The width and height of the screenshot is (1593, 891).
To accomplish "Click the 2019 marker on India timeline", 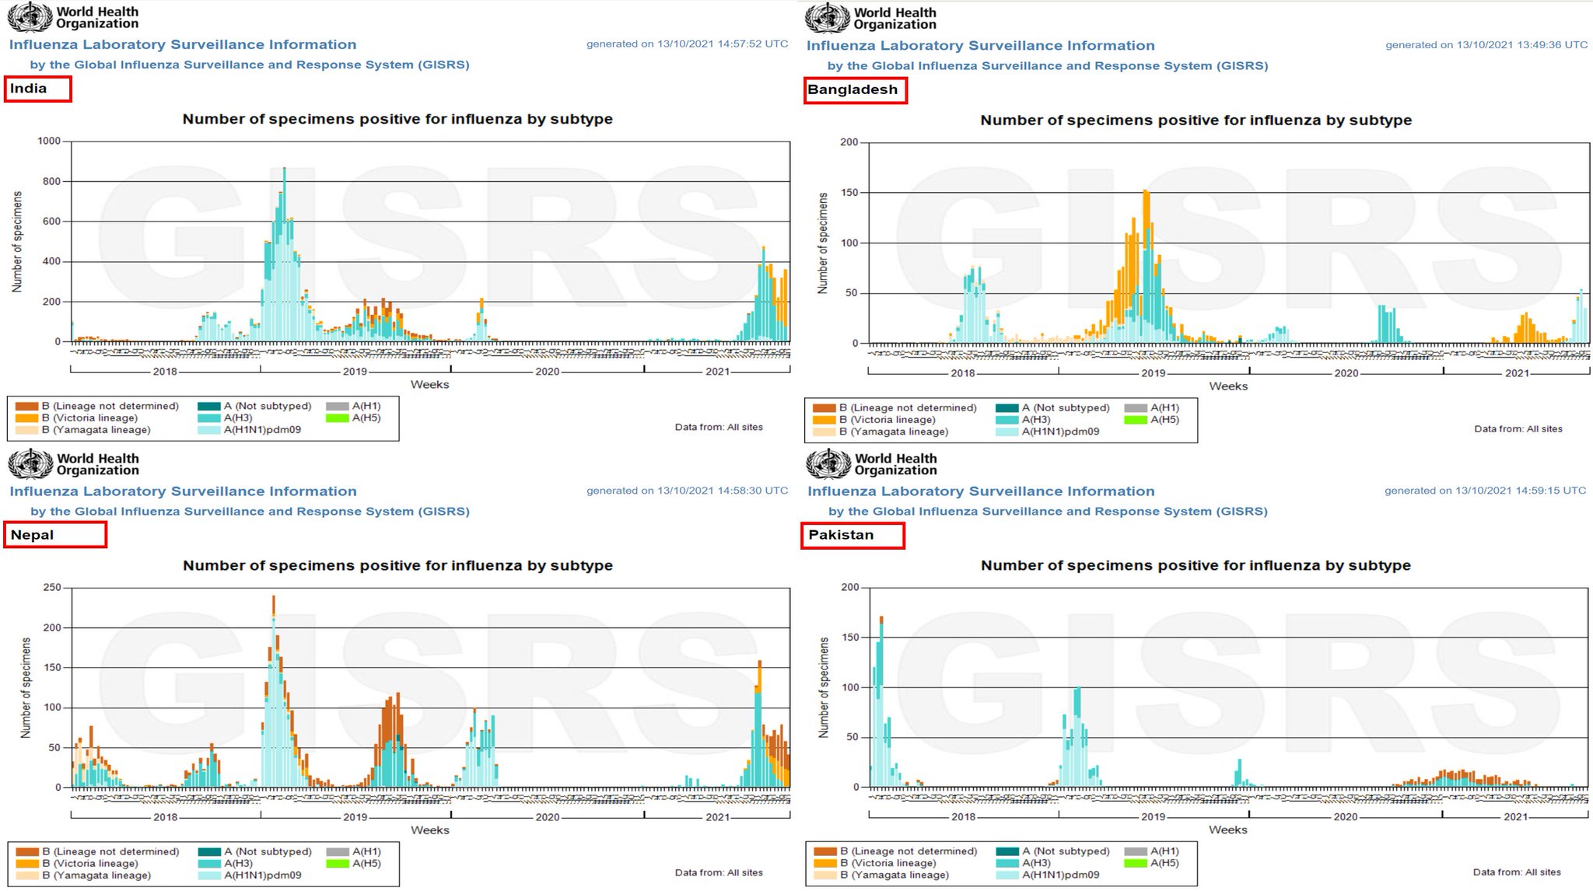I will pyautogui.click(x=355, y=372).
